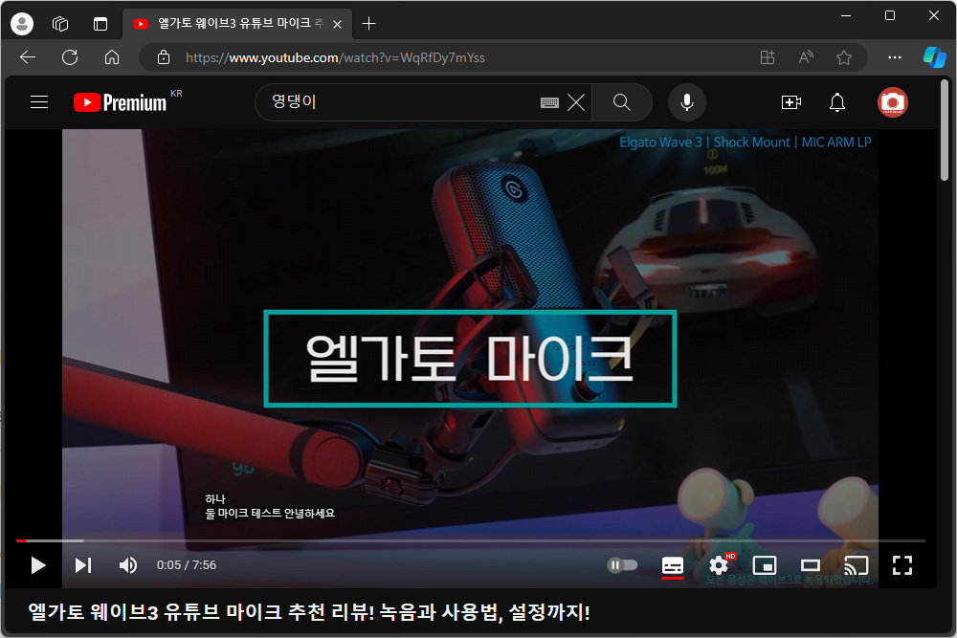Add this page to favorites

(844, 57)
